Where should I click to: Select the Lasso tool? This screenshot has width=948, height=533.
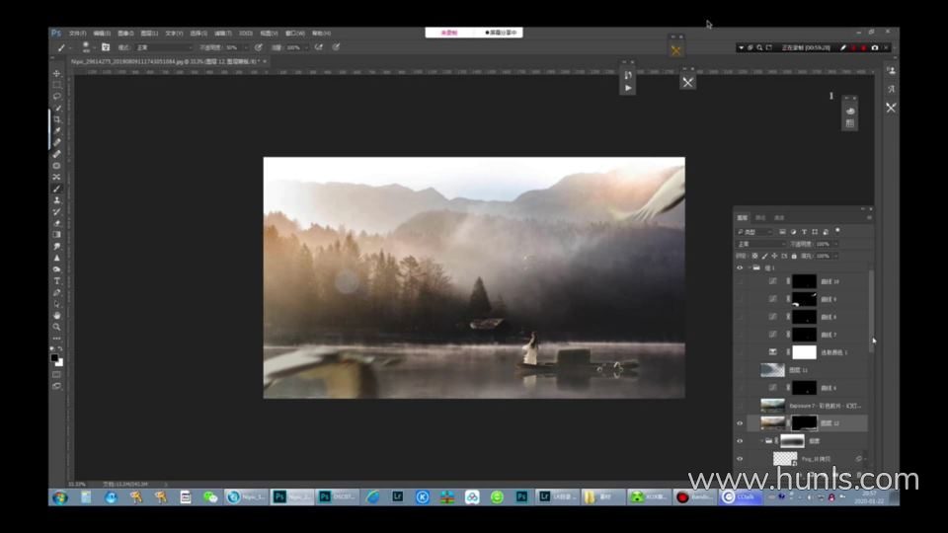(56, 97)
